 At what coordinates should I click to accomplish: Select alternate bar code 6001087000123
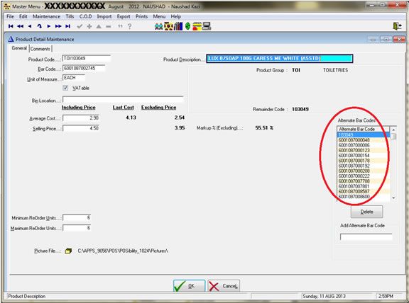[364, 150]
